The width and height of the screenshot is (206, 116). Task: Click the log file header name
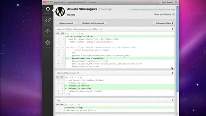pyautogui.click(x=59, y=100)
